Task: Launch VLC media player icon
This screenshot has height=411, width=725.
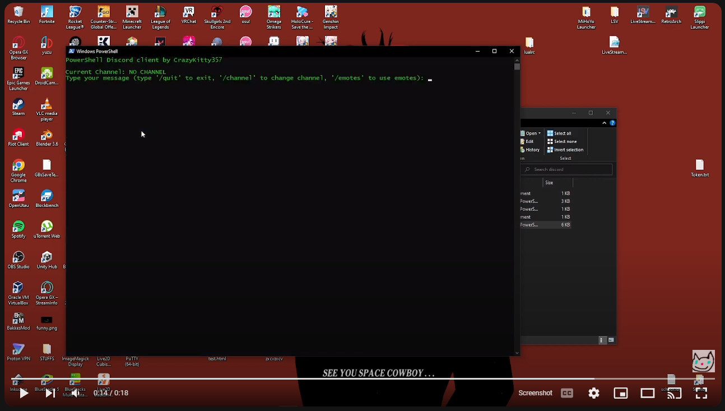Action: coord(47,110)
